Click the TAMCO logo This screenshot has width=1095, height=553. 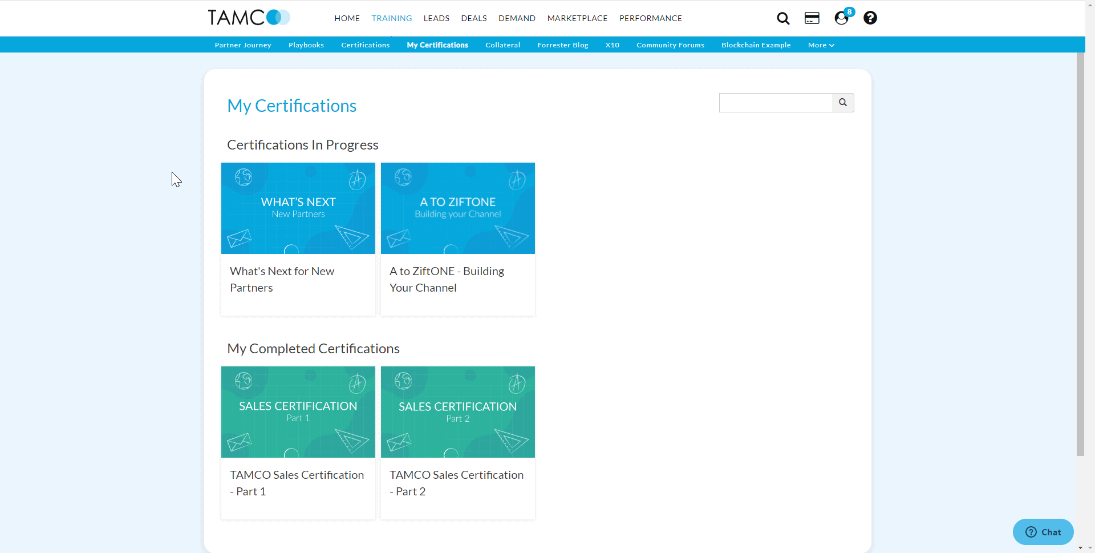(249, 18)
